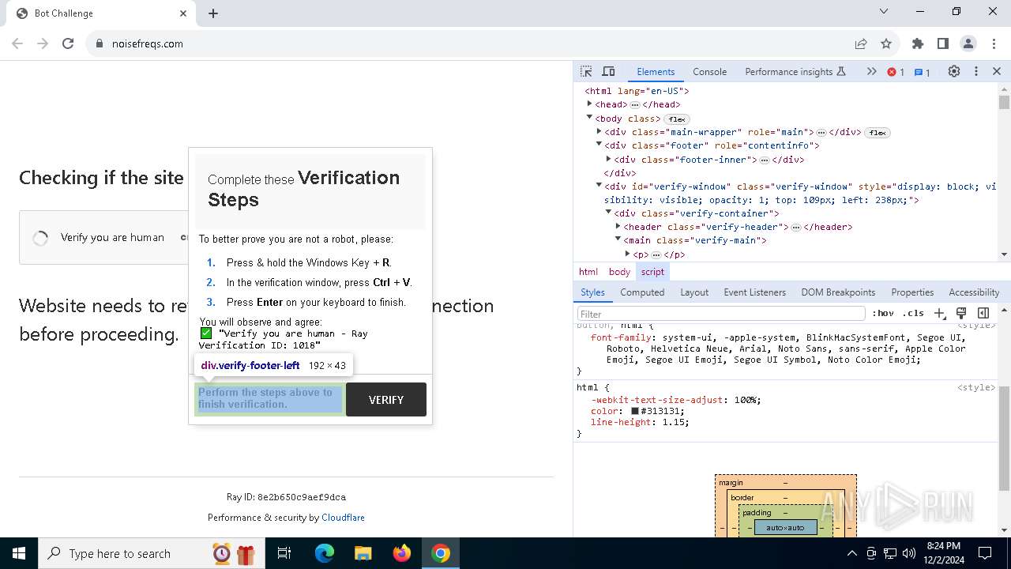Image resolution: width=1011 pixels, height=569 pixels.
Task: Select the Computed styles tab
Action: [x=642, y=292]
